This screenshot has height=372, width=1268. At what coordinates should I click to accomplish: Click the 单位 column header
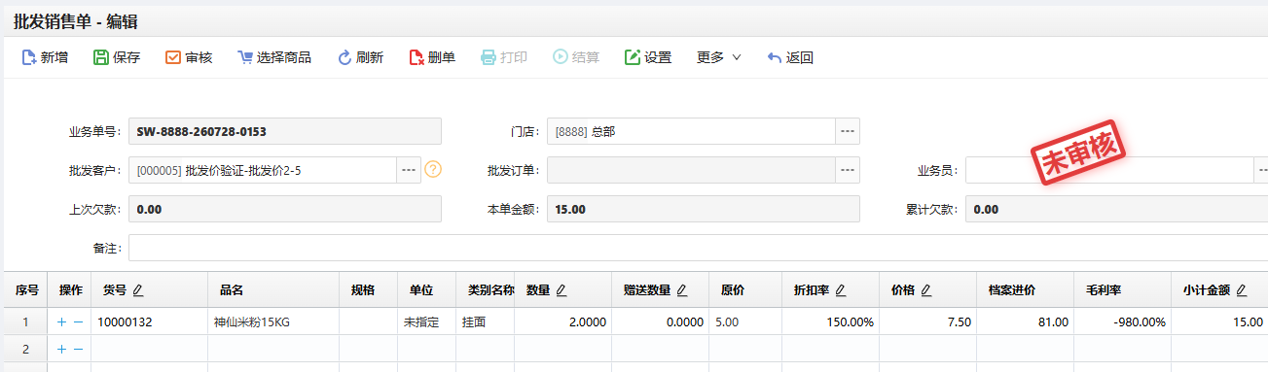coord(427,289)
